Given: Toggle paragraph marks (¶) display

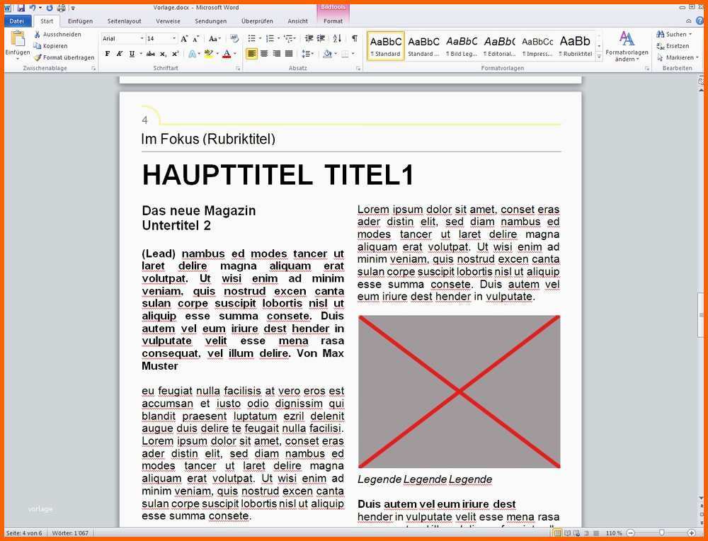Looking at the screenshot, I should (x=355, y=38).
